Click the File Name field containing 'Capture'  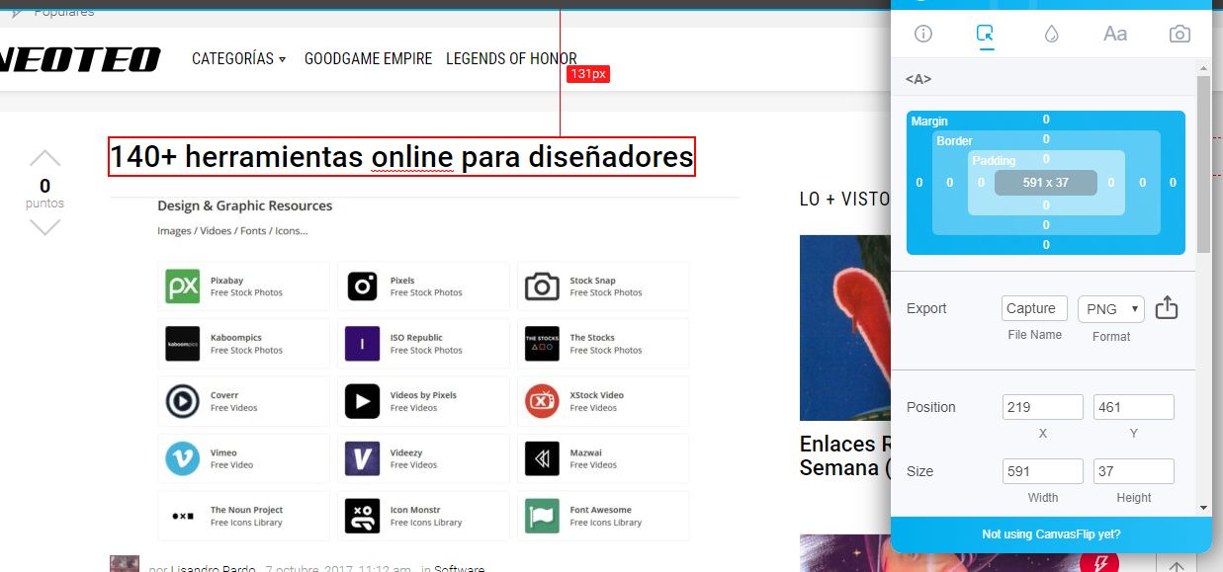pos(1034,309)
